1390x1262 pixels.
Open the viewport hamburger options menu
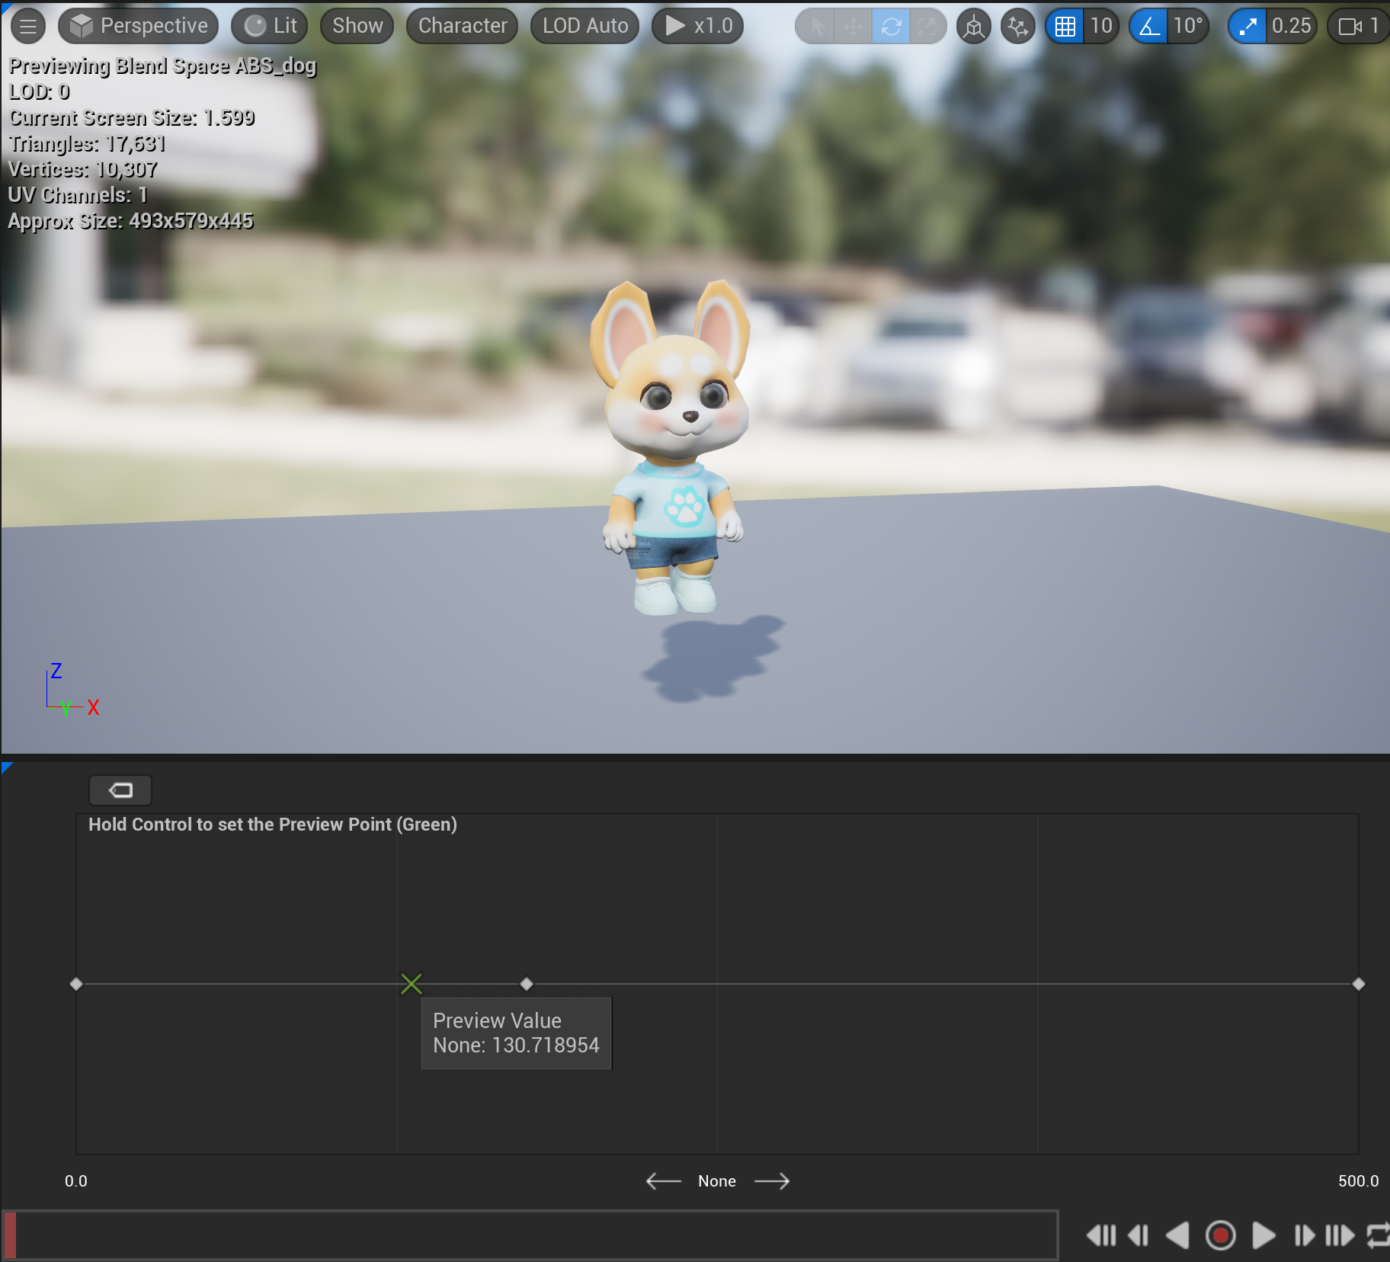tap(28, 26)
